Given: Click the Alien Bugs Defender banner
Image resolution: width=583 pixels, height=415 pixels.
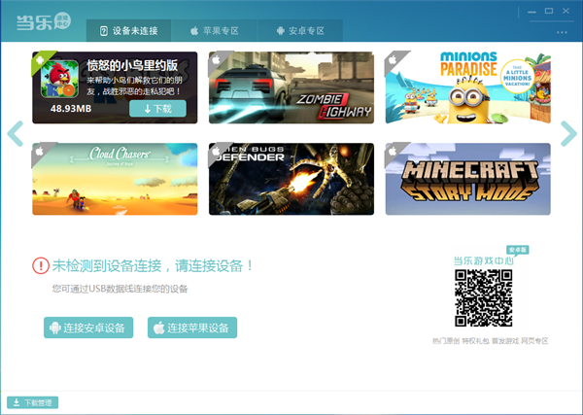Looking at the screenshot, I should tap(291, 179).
